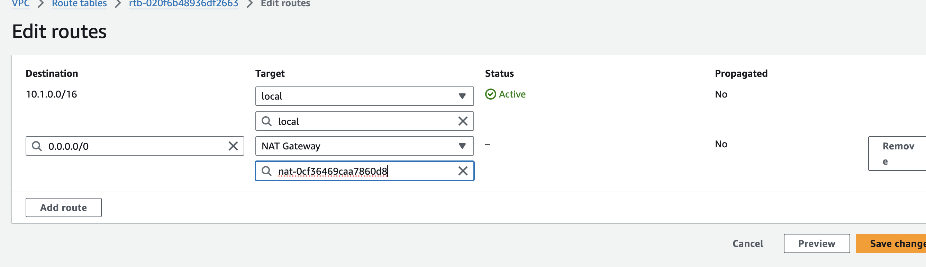Open the rtb-020f6b48936df2663 route table link

click(x=183, y=4)
